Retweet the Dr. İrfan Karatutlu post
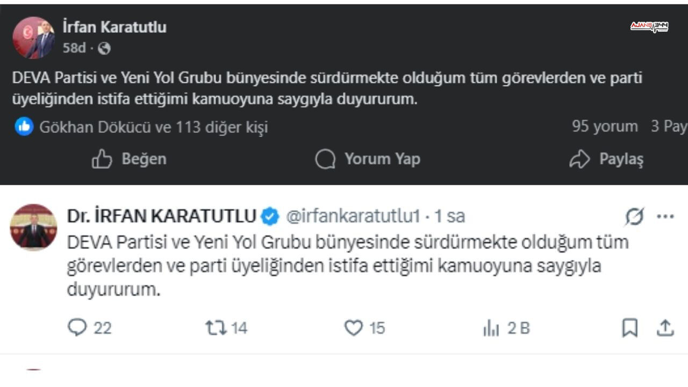 pos(216,328)
